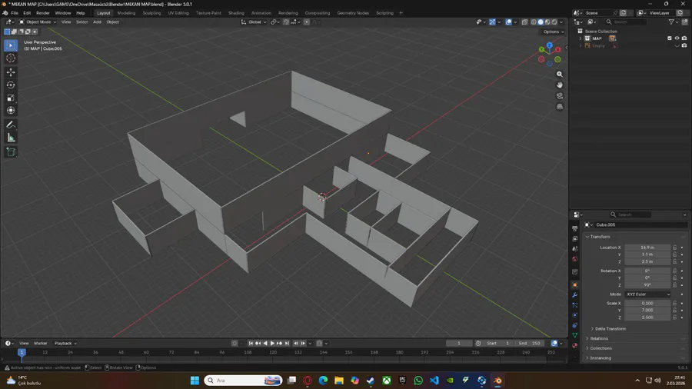692x389 pixels.
Task: Expand the Instancing panel
Action: [601, 358]
